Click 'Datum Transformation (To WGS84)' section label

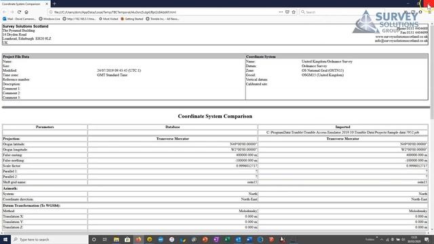pyautogui.click(x=32, y=205)
